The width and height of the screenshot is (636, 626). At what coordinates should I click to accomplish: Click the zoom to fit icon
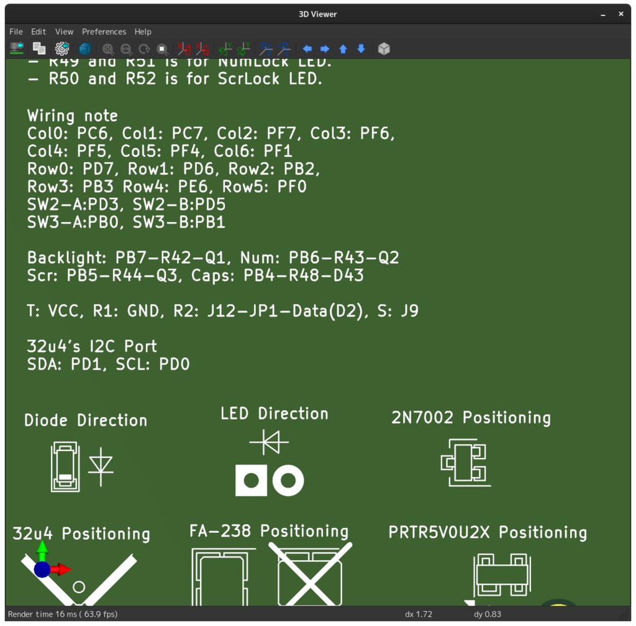(x=162, y=48)
